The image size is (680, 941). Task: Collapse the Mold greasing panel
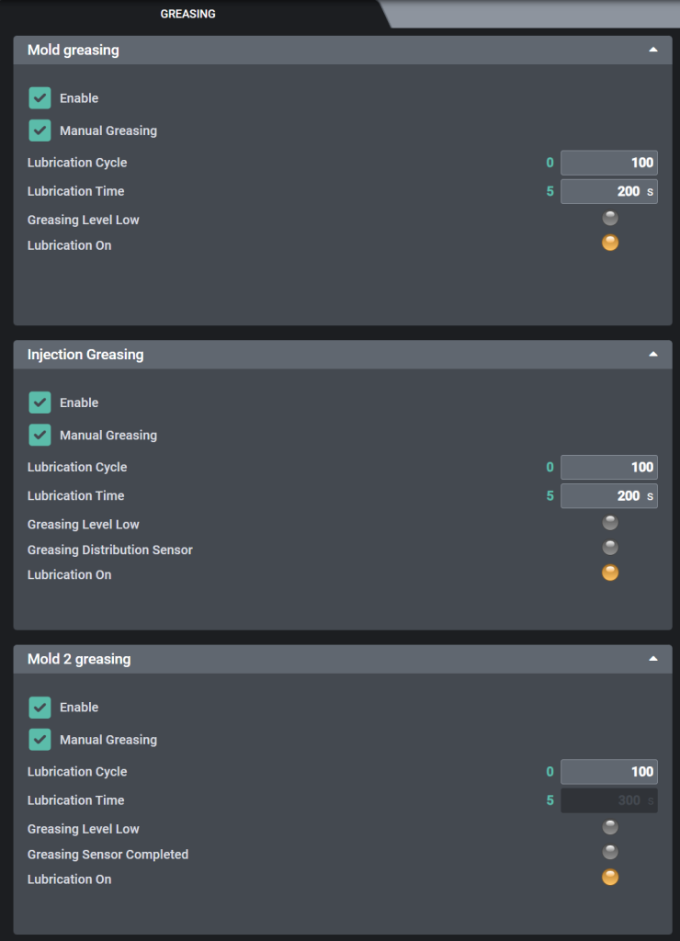click(x=653, y=50)
